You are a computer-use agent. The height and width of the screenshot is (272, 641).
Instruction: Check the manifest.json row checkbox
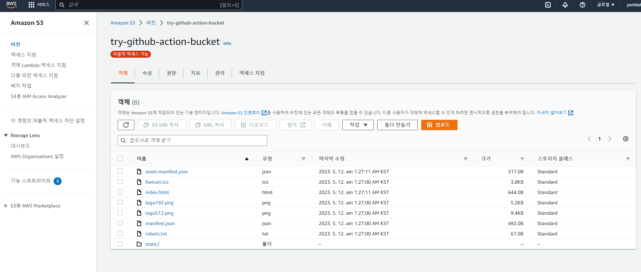120,223
